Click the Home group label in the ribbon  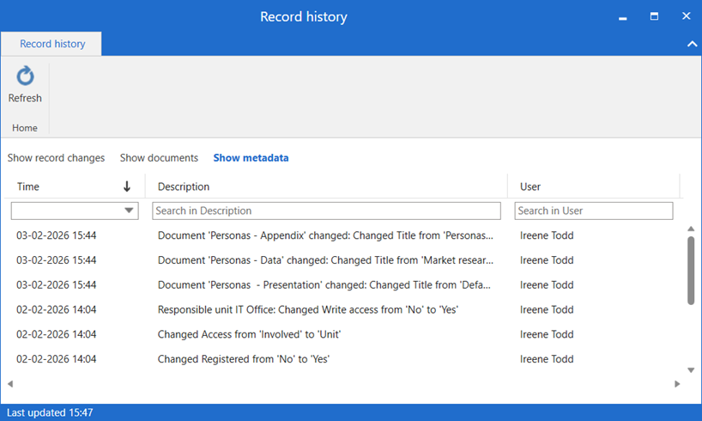point(25,128)
